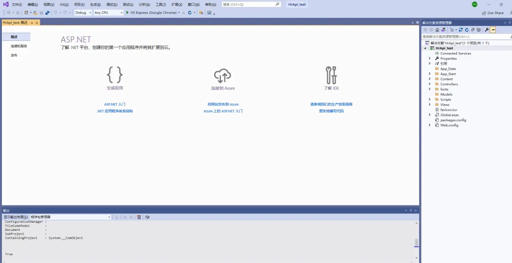Open 将网站发布到 Azure link
This screenshot has height=263, width=512.
223,104
